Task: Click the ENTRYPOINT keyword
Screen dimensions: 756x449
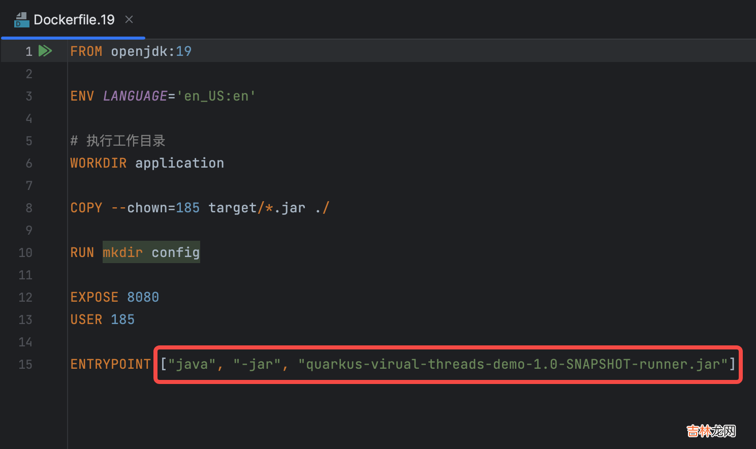Action: [110, 364]
